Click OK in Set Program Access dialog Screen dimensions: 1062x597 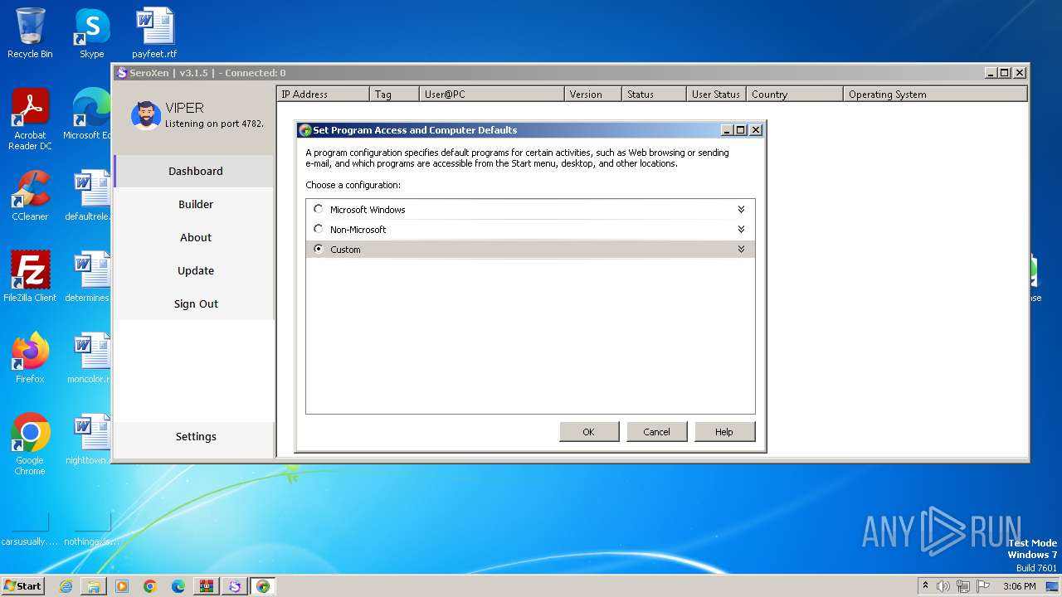pyautogui.click(x=589, y=432)
